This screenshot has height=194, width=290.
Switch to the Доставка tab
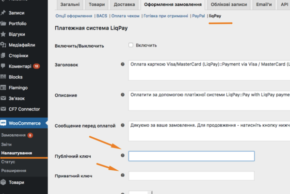click(124, 5)
